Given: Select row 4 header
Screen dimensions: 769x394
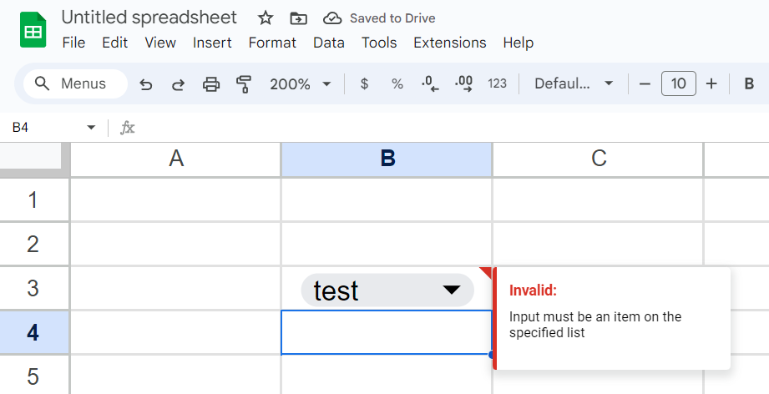Looking at the screenshot, I should (x=34, y=332).
